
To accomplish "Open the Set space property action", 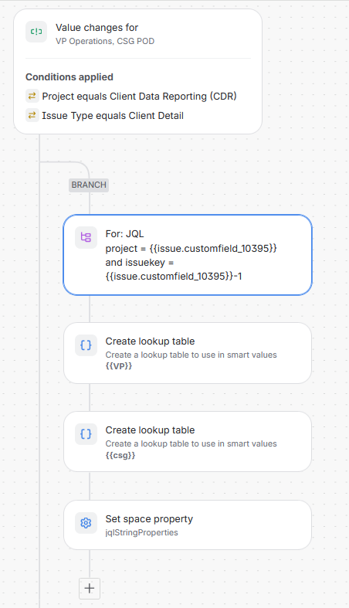I will point(188,525).
